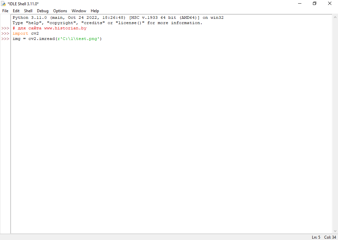Open the Edit menu
The height and width of the screenshot is (240, 338).
point(16,11)
